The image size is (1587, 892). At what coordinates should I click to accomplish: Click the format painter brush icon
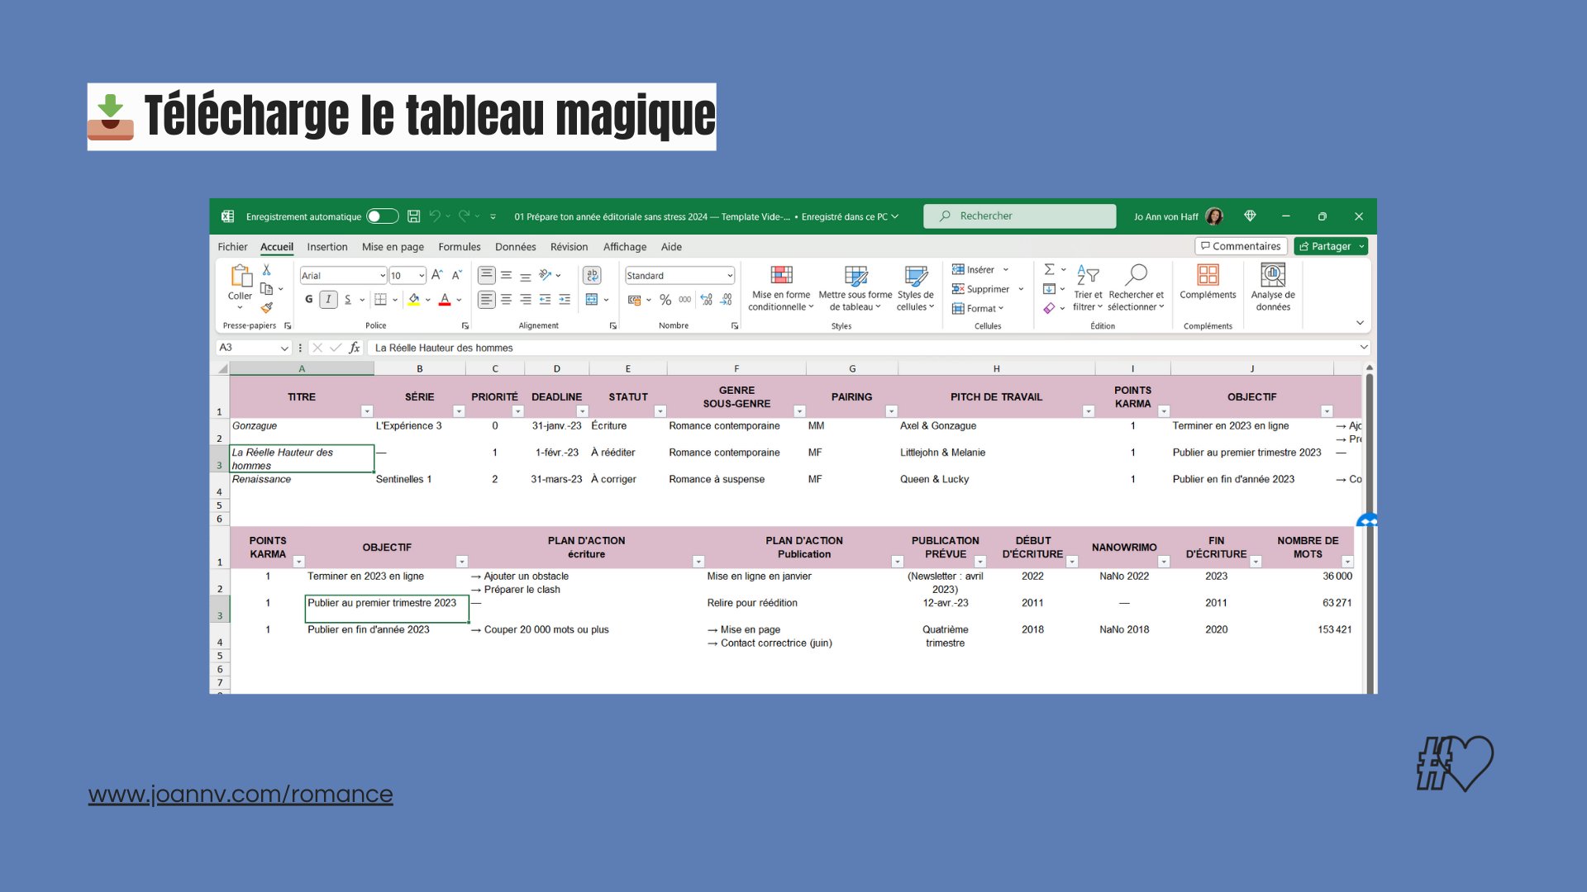(266, 308)
